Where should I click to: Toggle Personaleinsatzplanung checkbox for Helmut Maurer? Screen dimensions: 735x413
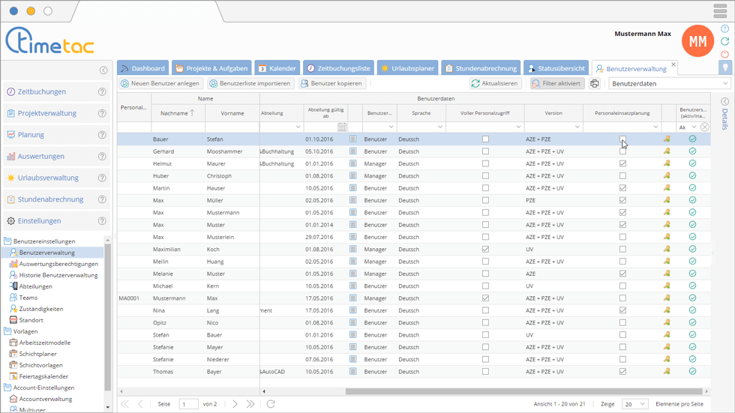[622, 163]
